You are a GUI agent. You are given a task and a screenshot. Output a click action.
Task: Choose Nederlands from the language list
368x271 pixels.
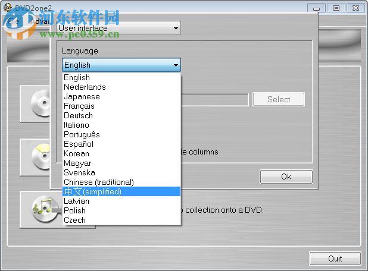[x=121, y=87]
